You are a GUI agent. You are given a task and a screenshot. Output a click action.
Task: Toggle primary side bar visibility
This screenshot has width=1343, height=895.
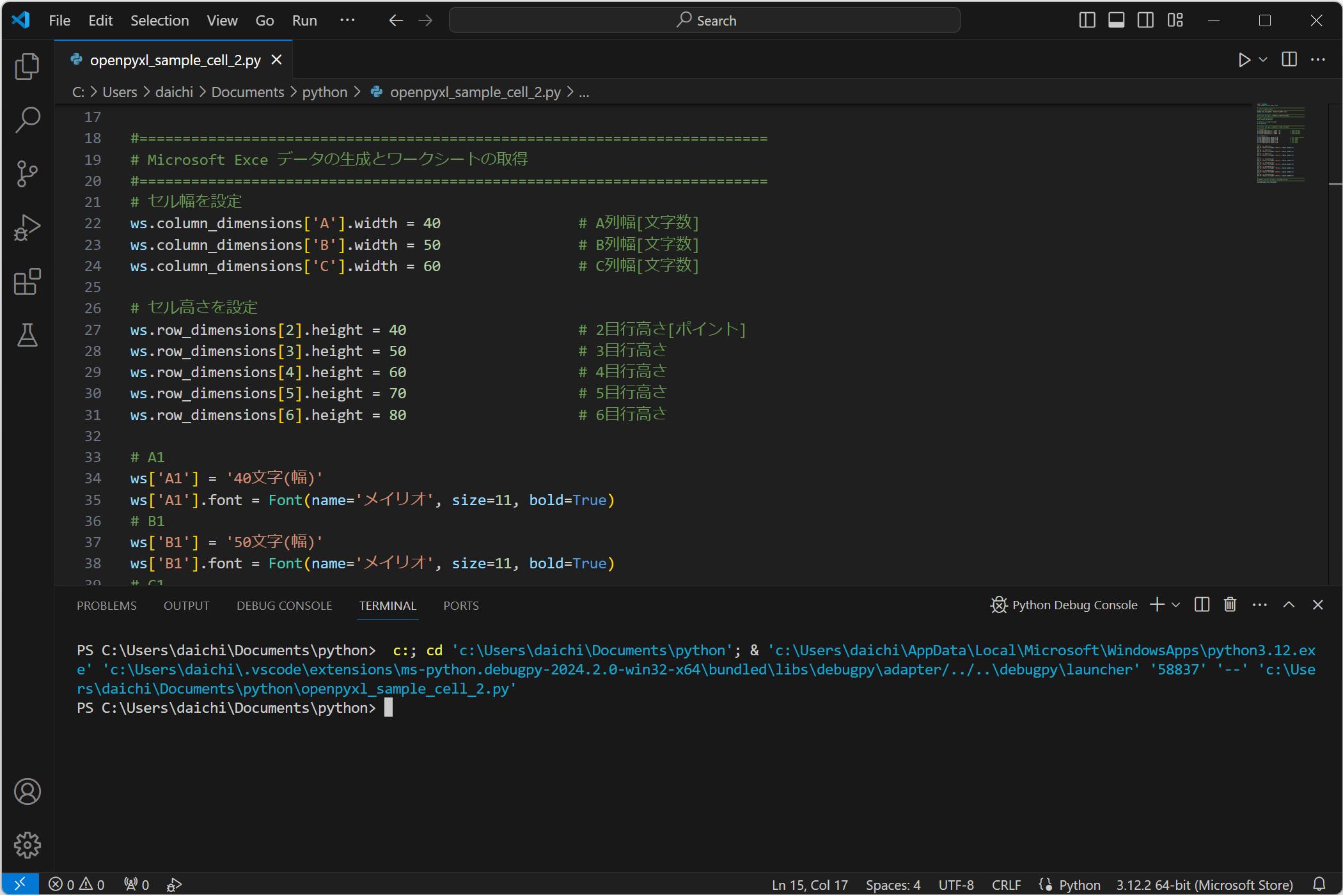[x=1087, y=20]
